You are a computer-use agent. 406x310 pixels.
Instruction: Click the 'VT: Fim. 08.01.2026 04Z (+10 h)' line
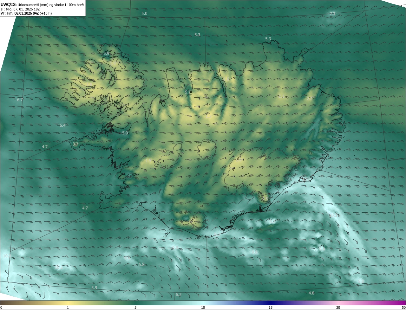coord(26,13)
